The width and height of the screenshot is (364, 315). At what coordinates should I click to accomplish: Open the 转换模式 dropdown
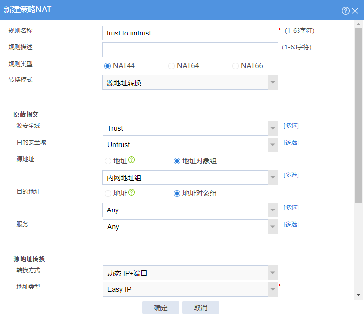pyautogui.click(x=273, y=82)
